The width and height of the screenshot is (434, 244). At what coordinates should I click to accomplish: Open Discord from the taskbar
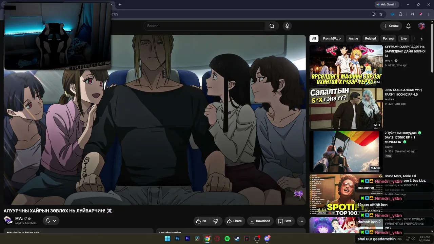click(x=267, y=239)
